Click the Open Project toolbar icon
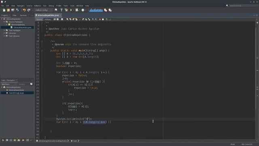 click(x=13, y=10)
